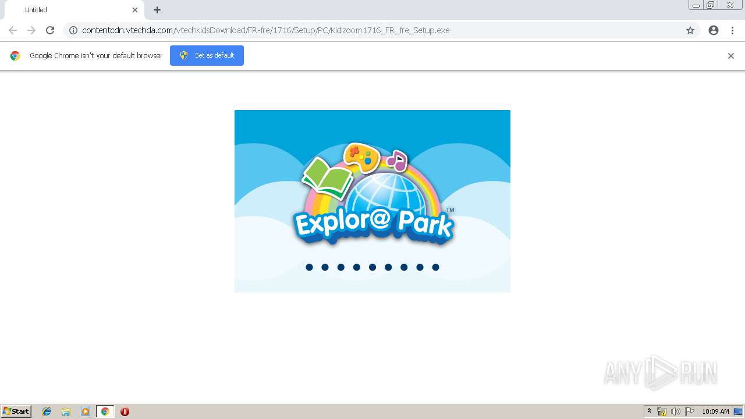
Task: Show hidden system tray icons
Action: [x=650, y=411]
